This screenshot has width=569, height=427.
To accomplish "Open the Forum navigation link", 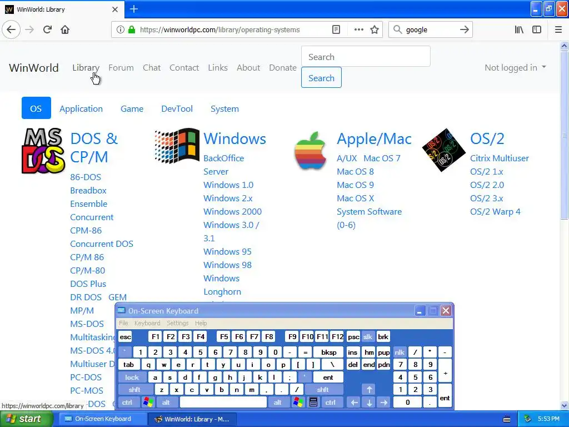I will coord(121,67).
